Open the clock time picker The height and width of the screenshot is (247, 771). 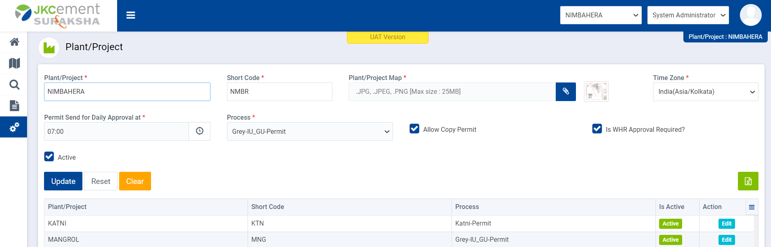point(200,131)
